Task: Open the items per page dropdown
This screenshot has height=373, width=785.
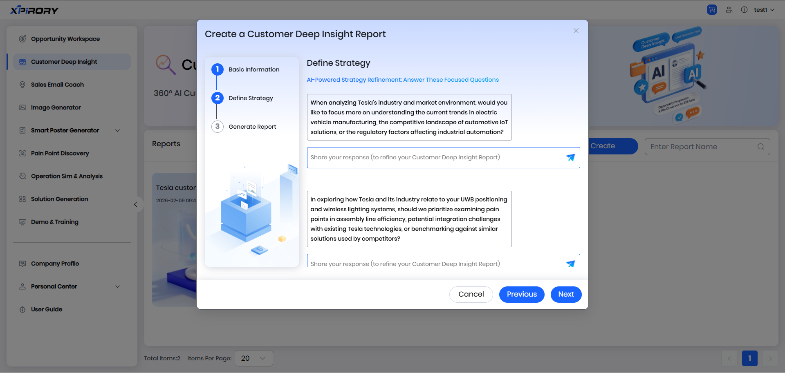Action: point(253,358)
